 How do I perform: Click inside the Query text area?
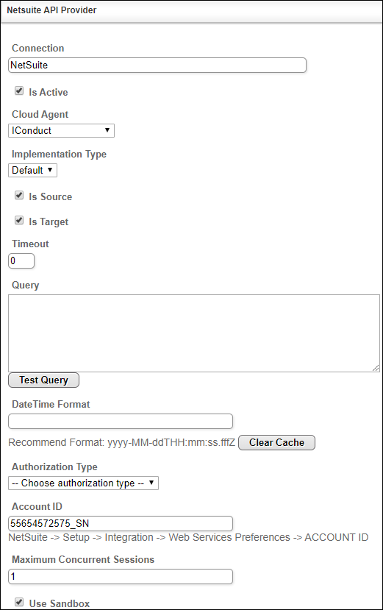point(193,333)
